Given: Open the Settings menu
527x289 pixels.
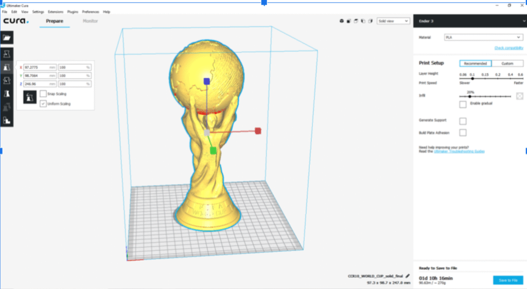Looking at the screenshot, I should (x=38, y=12).
